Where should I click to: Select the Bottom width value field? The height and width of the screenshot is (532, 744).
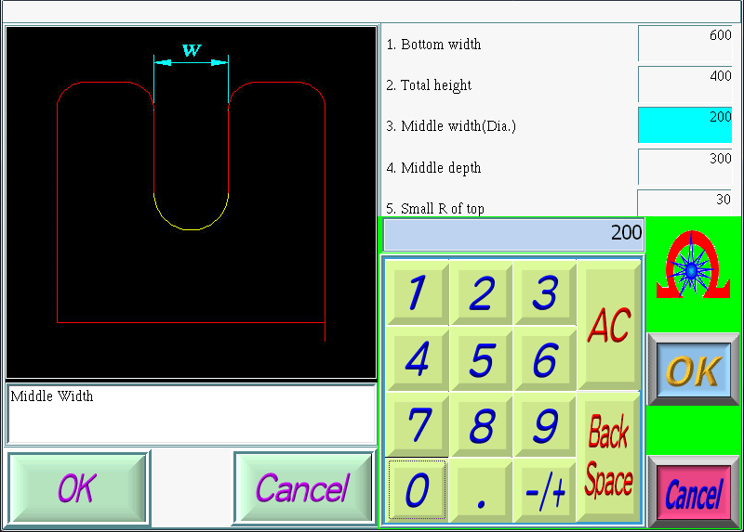(x=685, y=43)
